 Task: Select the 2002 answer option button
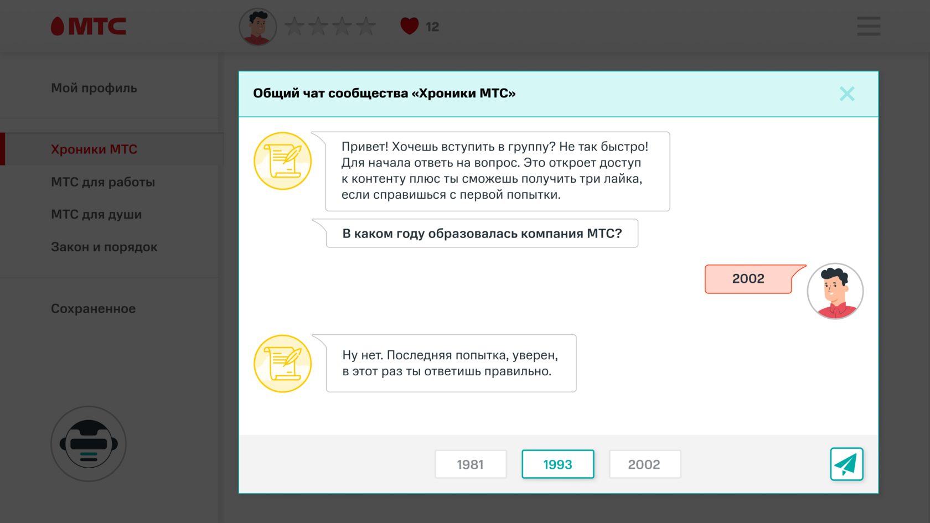click(644, 464)
